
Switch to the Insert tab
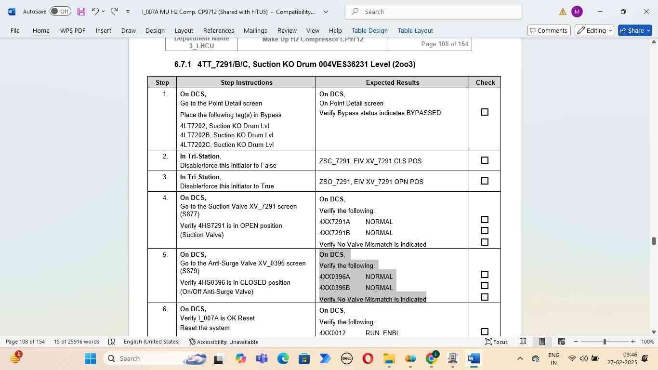click(103, 30)
